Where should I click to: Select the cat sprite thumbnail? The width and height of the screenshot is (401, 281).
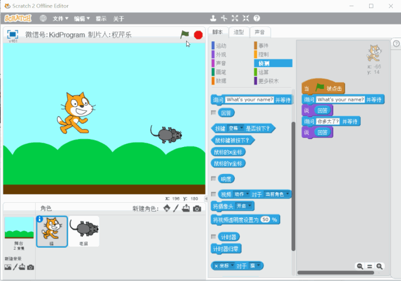coord(52,232)
